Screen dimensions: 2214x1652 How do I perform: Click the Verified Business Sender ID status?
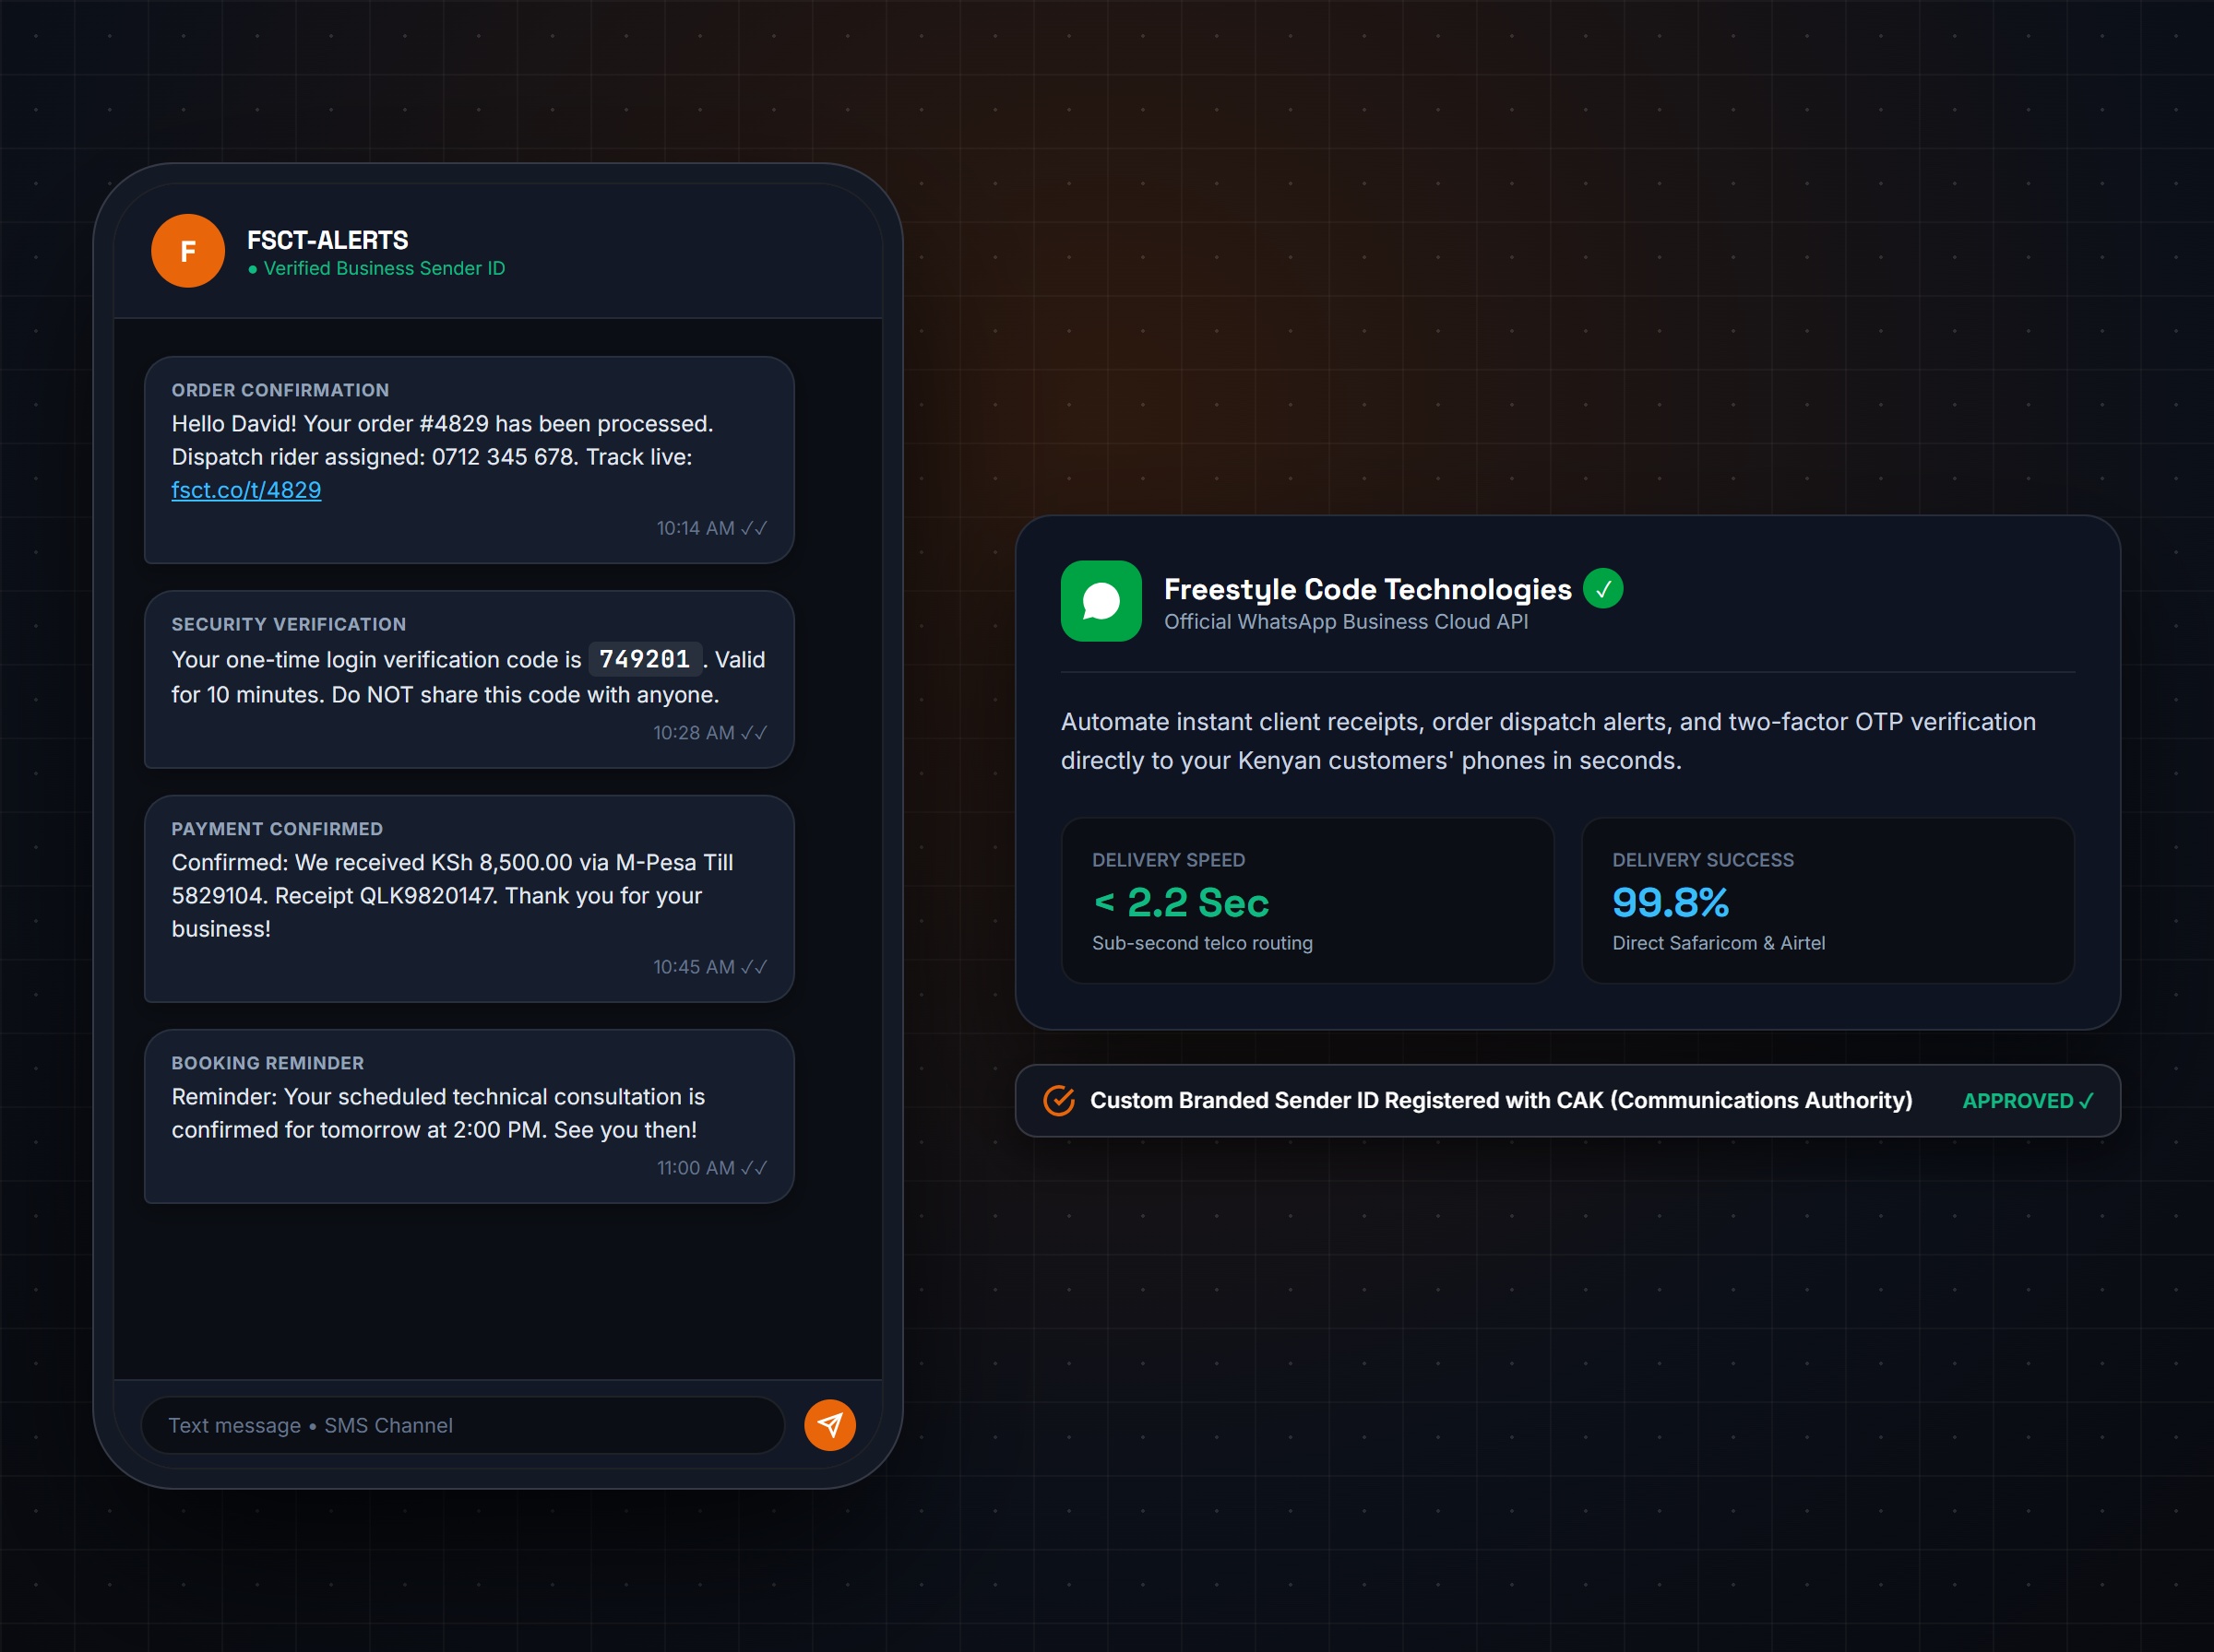tap(376, 268)
